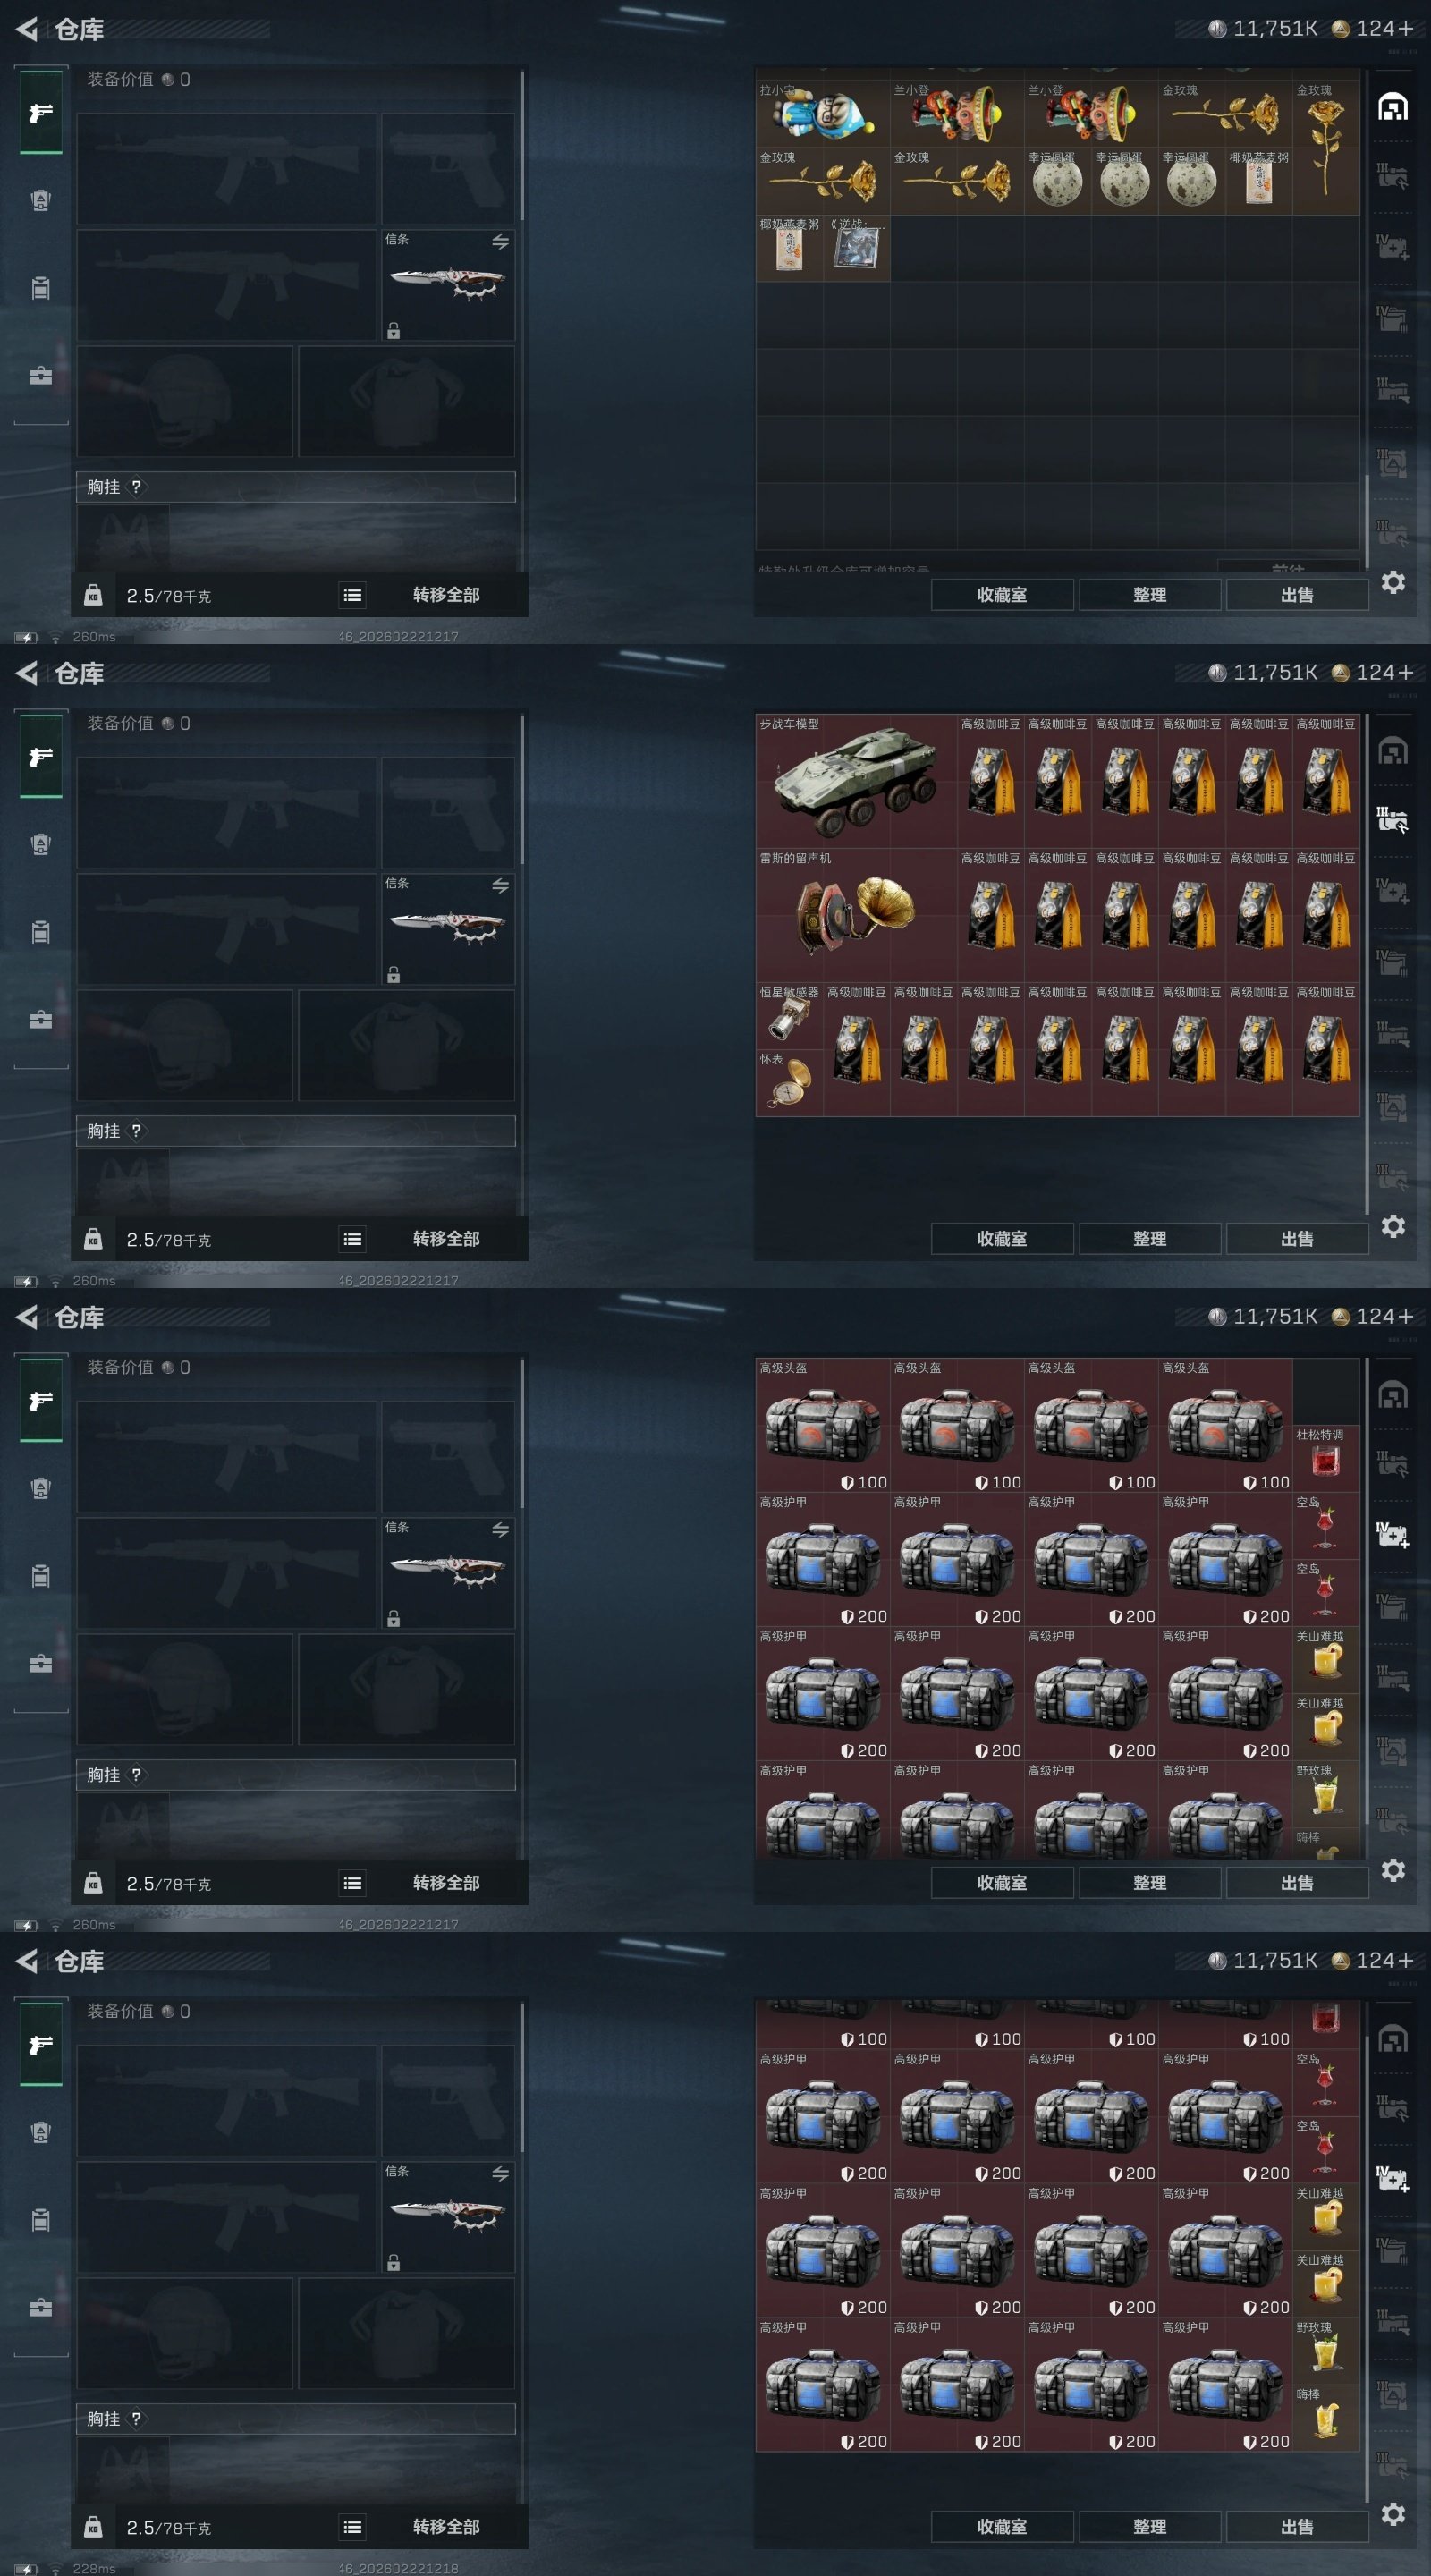
Task: Select the highlighted III toolbox container icon
Action: point(1392,821)
